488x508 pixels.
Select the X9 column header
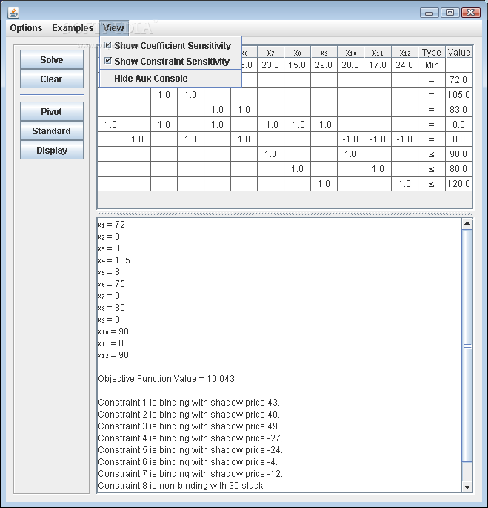[x=324, y=53]
